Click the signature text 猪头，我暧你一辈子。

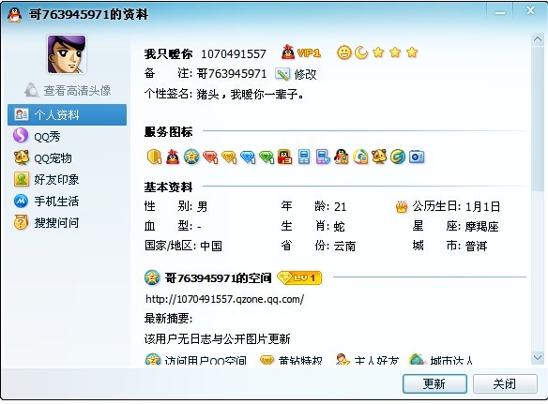[250, 94]
